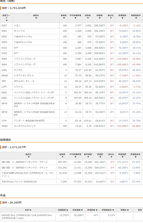Select the アップル stock name
143x223 pixels.
pos(18,70)
